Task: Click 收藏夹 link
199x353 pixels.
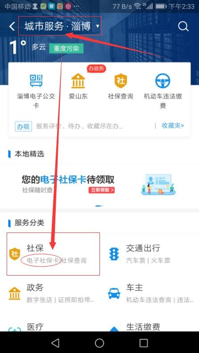Action: pos(173,125)
